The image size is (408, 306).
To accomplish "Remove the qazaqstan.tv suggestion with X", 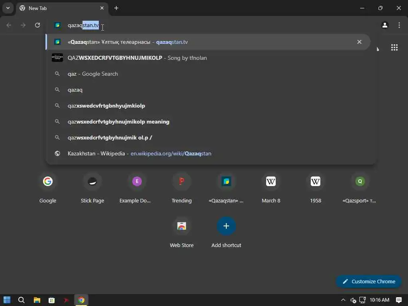I will pos(359,42).
